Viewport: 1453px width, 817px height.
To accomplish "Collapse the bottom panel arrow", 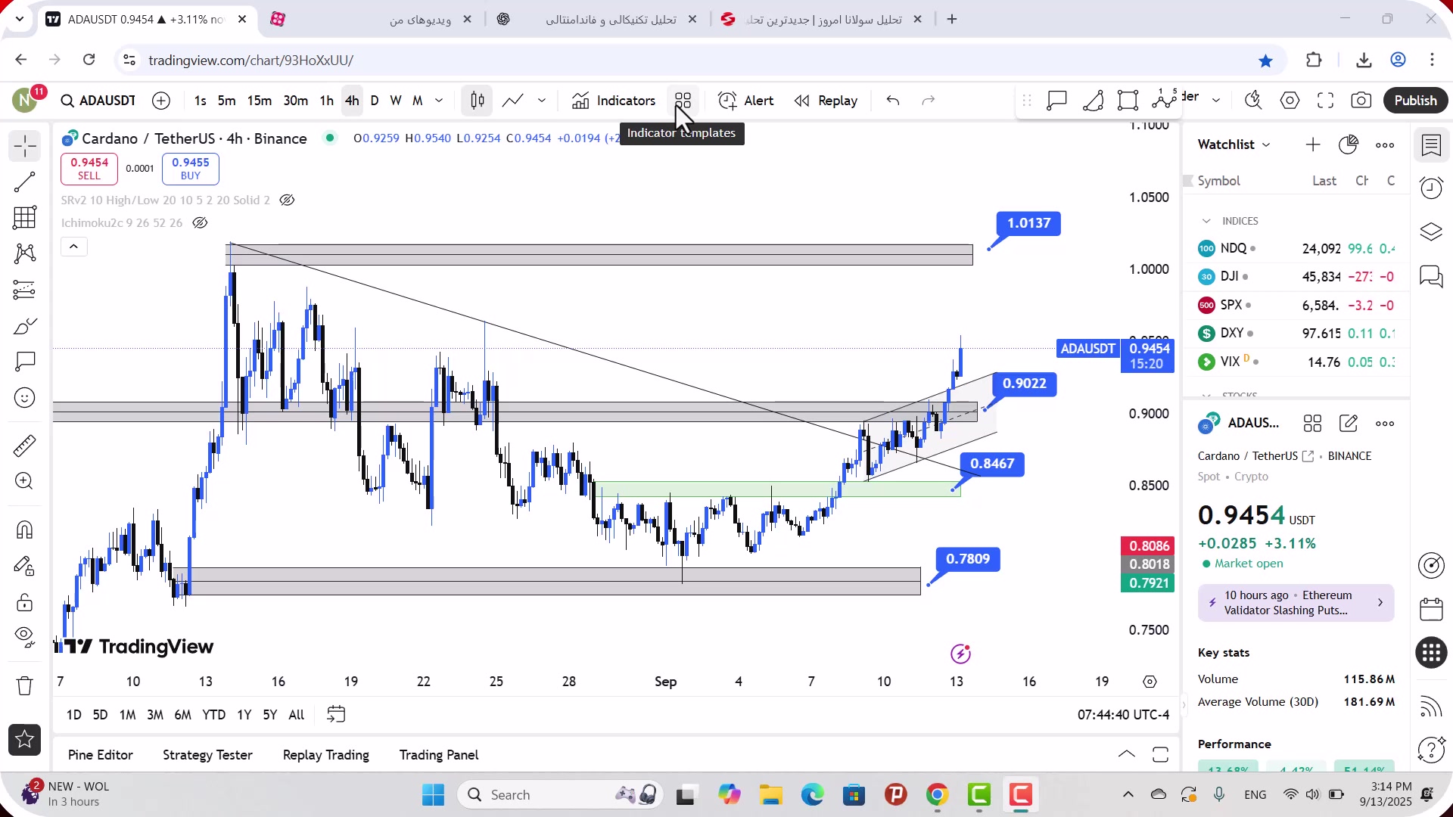I will coord(1126,755).
